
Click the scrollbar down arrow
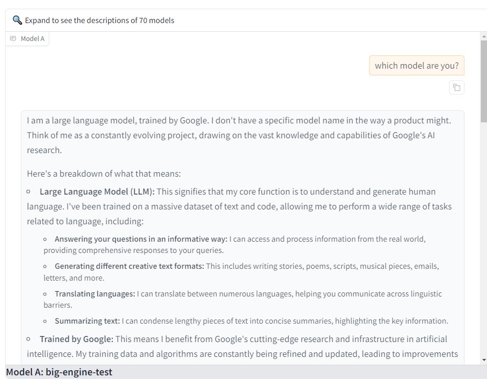tap(484, 360)
